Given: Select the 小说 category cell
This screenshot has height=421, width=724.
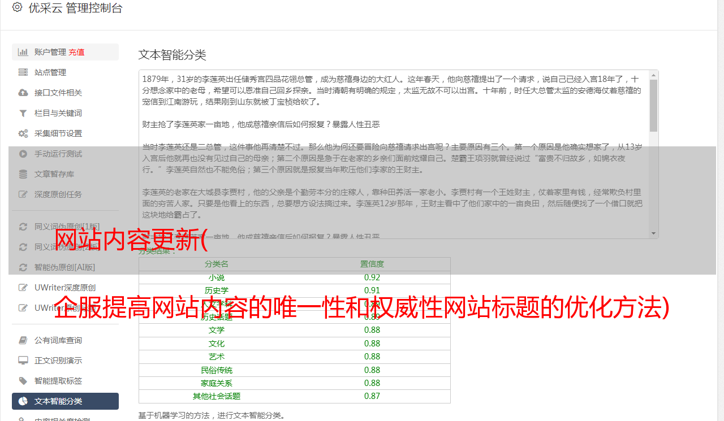Looking at the screenshot, I should coord(217,277).
